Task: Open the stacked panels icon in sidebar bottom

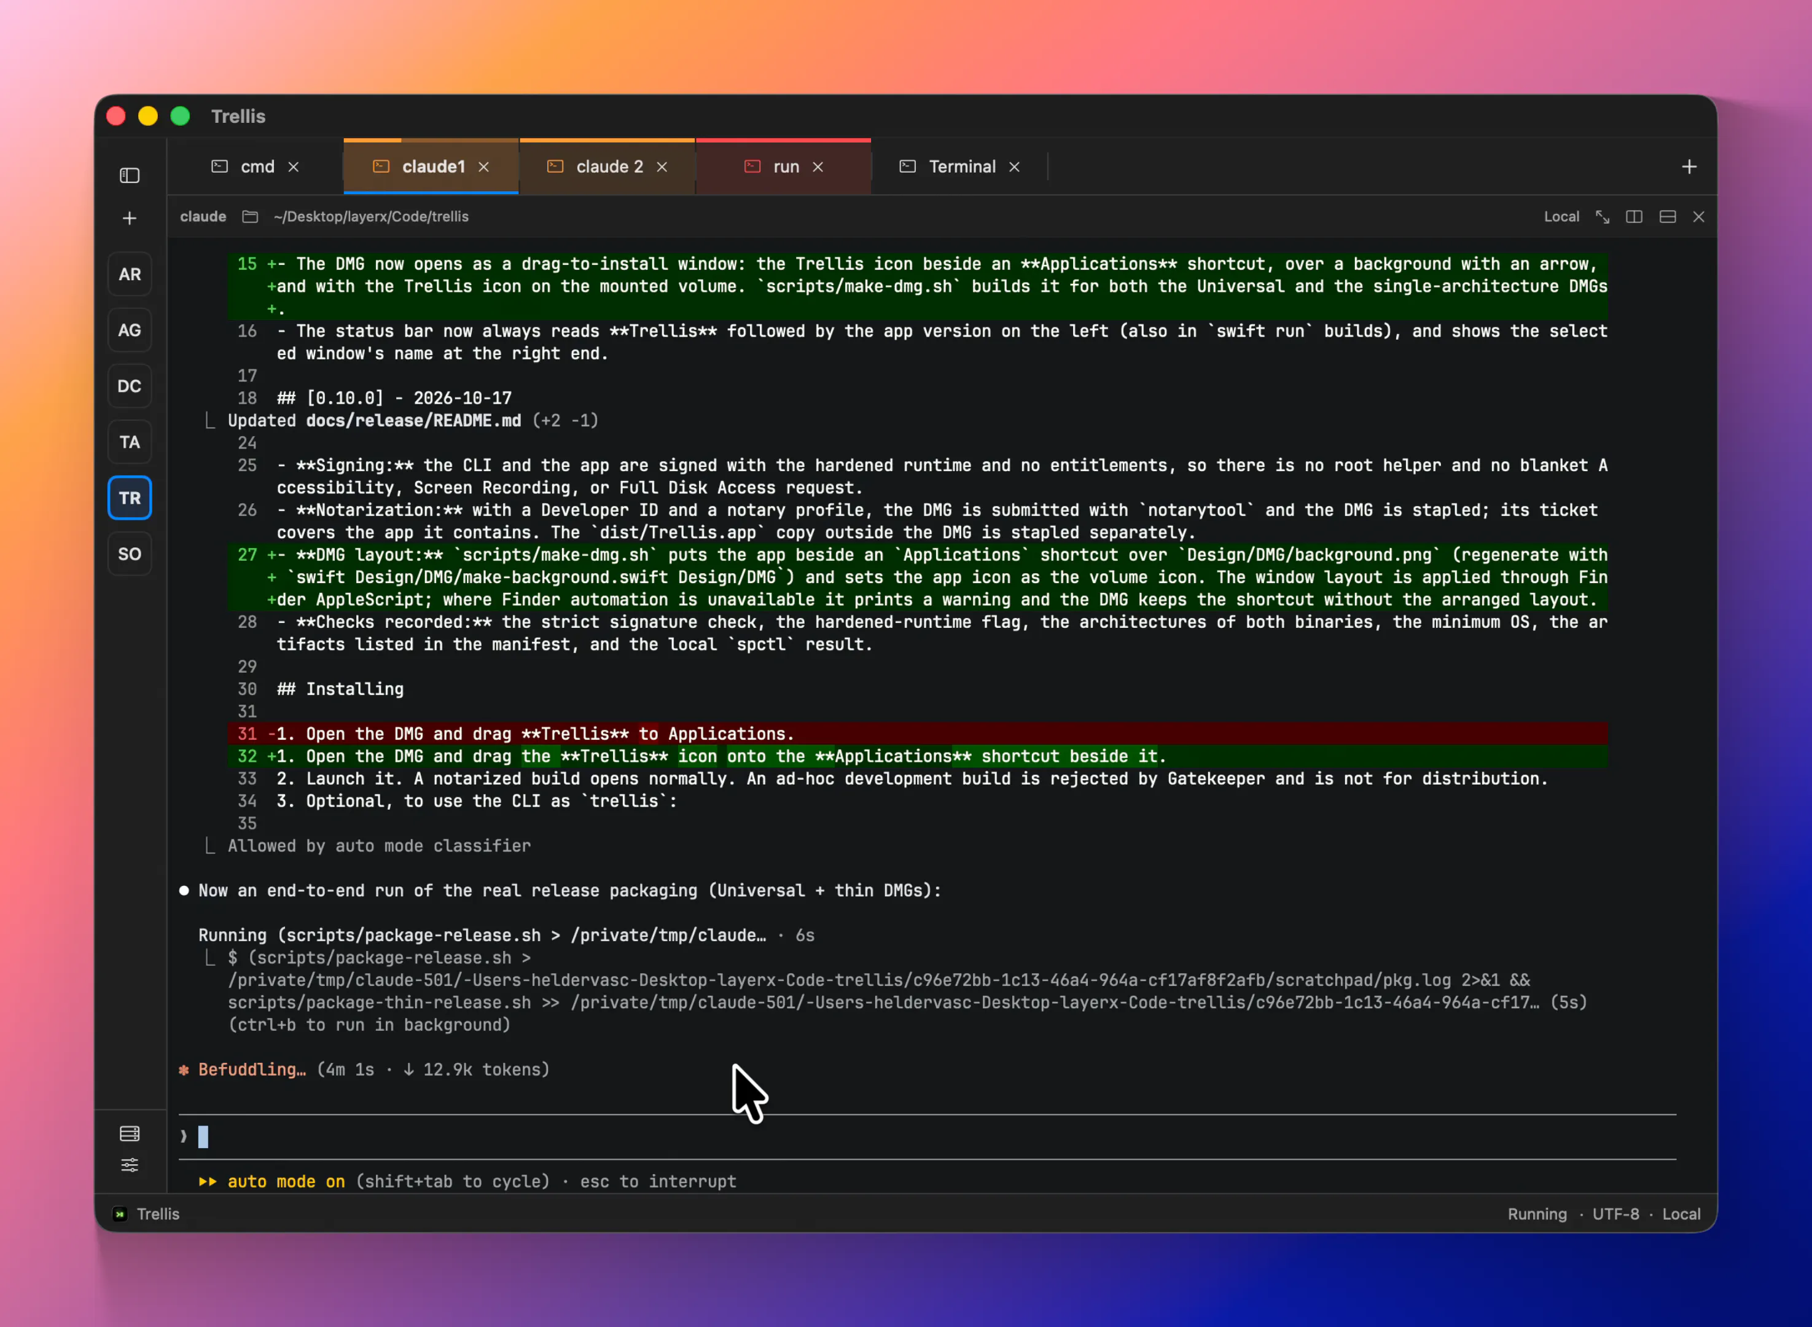Action: coord(130,1133)
